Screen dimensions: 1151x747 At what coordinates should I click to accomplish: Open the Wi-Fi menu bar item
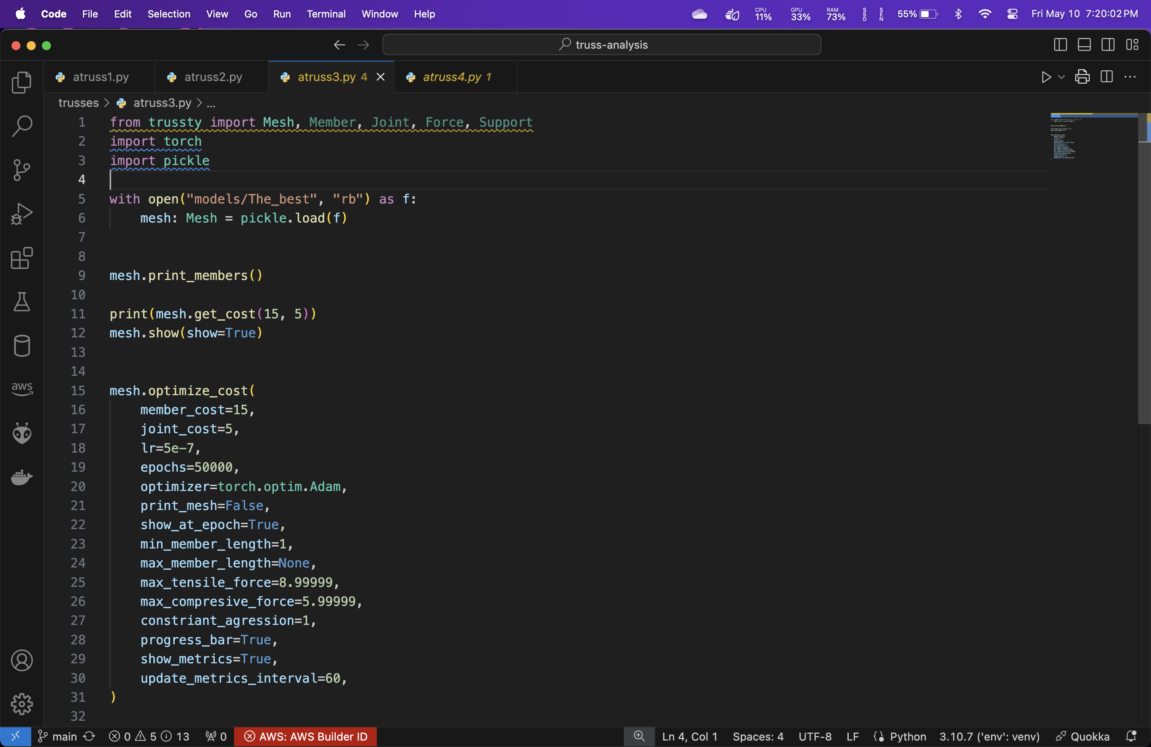(x=985, y=14)
